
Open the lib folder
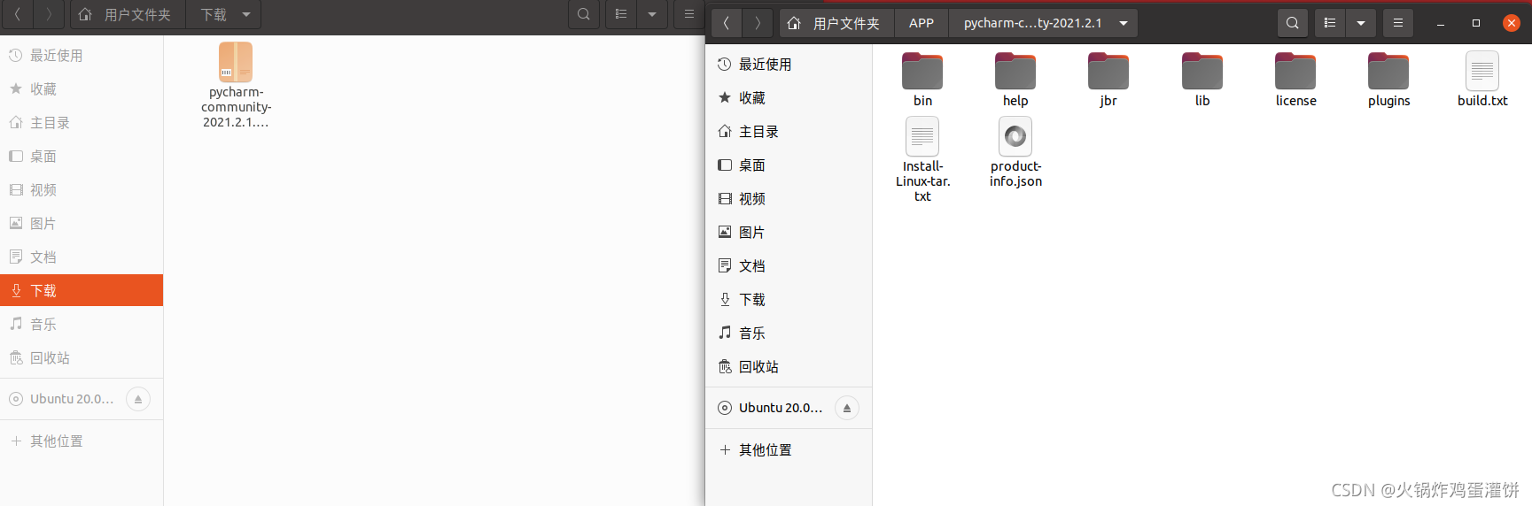[1202, 80]
